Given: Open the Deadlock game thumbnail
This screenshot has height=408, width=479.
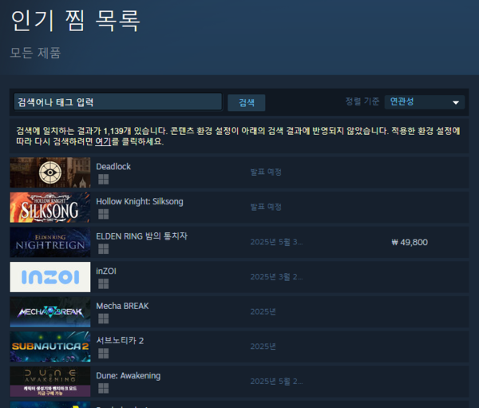Looking at the screenshot, I should [x=50, y=172].
